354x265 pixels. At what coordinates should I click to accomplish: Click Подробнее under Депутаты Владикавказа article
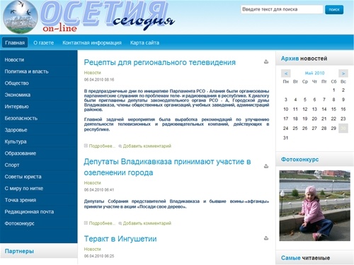[x=102, y=223]
